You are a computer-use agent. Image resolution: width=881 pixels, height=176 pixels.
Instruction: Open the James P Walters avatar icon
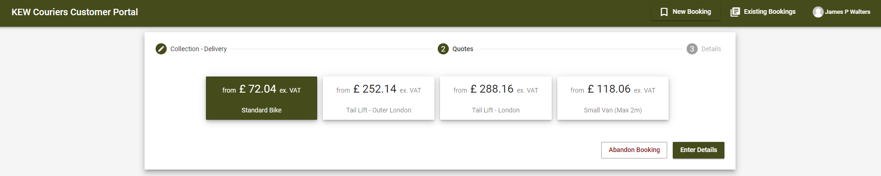818,12
